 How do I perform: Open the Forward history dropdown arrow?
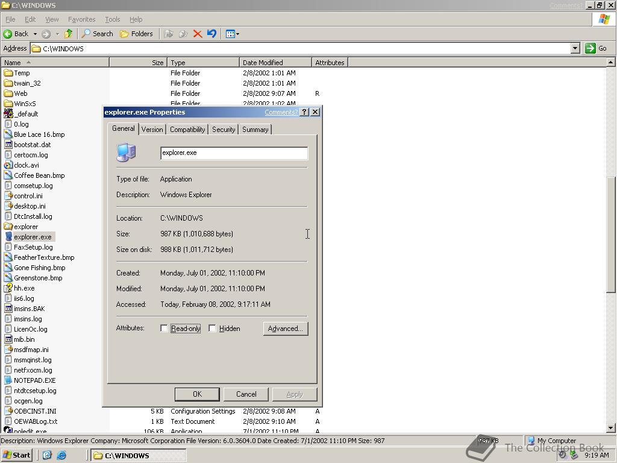pyautogui.click(x=57, y=34)
